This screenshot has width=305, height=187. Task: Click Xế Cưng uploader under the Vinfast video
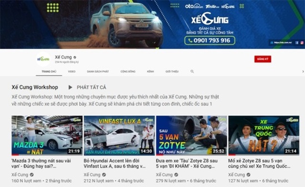pyautogui.click(x=92, y=175)
